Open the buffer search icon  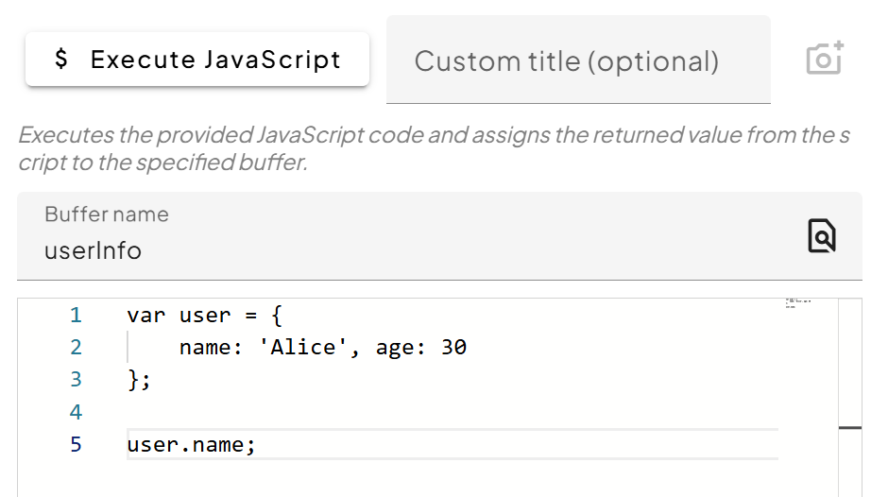click(x=821, y=235)
